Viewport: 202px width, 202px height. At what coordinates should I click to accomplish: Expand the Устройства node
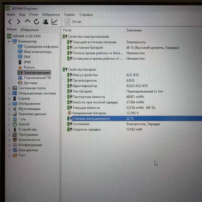coord(9,130)
